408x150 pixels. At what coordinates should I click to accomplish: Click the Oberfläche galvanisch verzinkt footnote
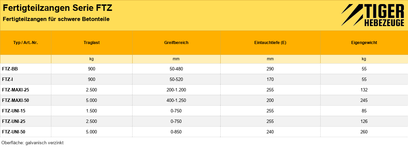click(x=33, y=143)
